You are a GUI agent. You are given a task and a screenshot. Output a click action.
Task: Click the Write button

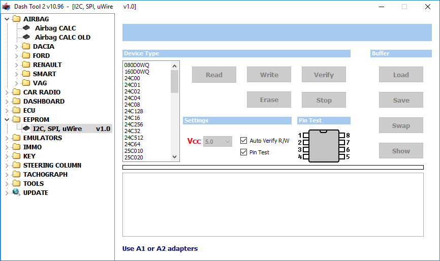pos(269,75)
